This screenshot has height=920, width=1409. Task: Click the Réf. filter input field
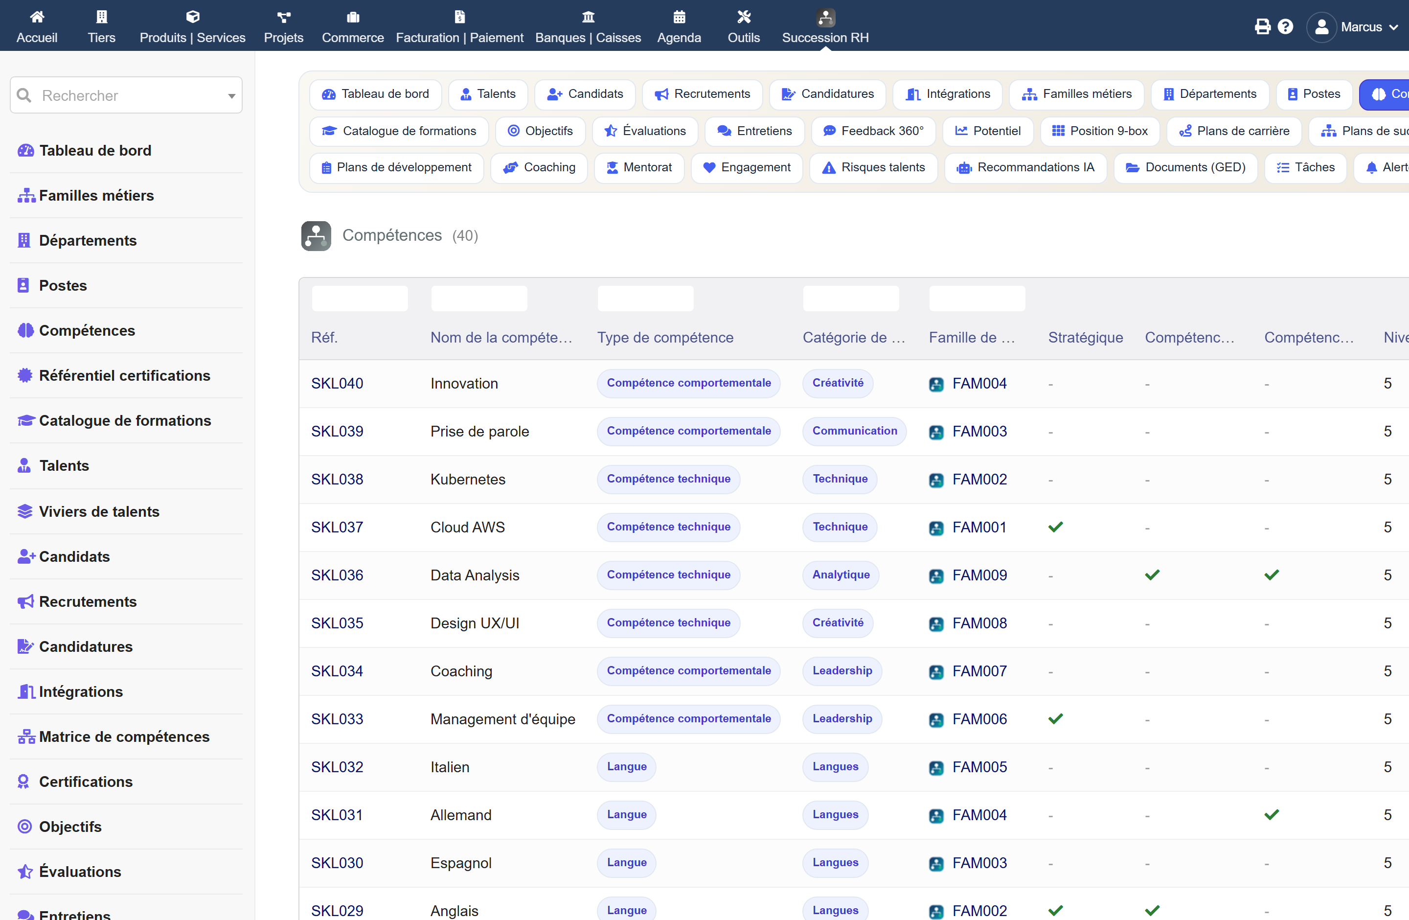[x=360, y=299]
